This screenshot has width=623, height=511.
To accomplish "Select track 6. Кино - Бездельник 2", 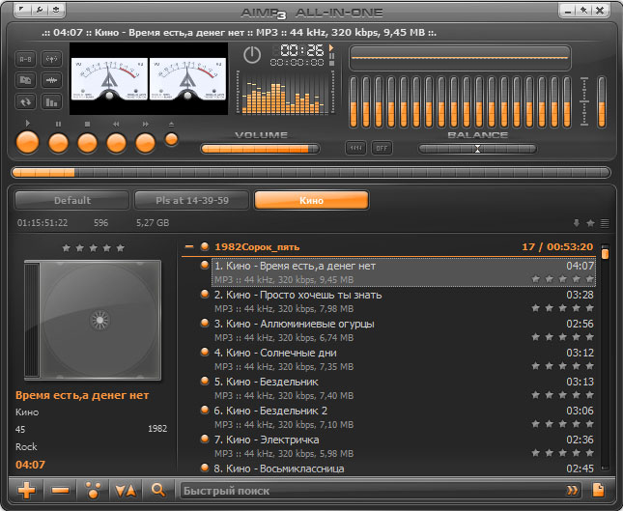I will pyautogui.click(x=404, y=417).
